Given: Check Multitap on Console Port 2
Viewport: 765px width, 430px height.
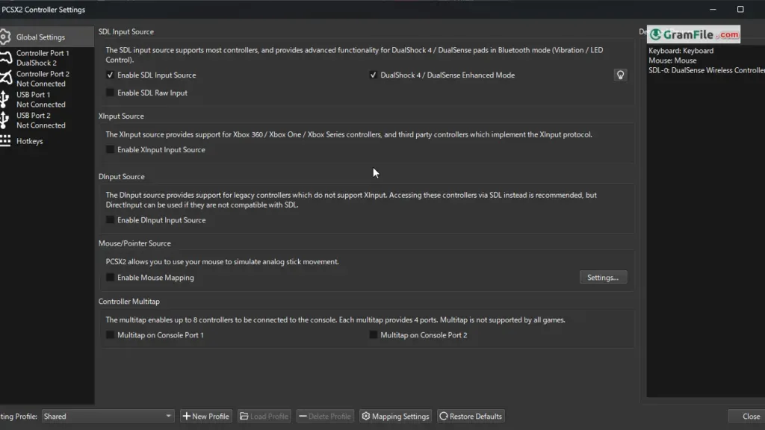Looking at the screenshot, I should pyautogui.click(x=374, y=335).
